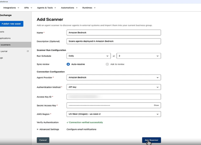Open the Agents & Tools menu

click(x=47, y=8)
